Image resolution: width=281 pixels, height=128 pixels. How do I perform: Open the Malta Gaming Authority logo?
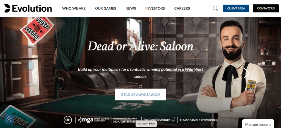pyautogui.click(x=93, y=120)
